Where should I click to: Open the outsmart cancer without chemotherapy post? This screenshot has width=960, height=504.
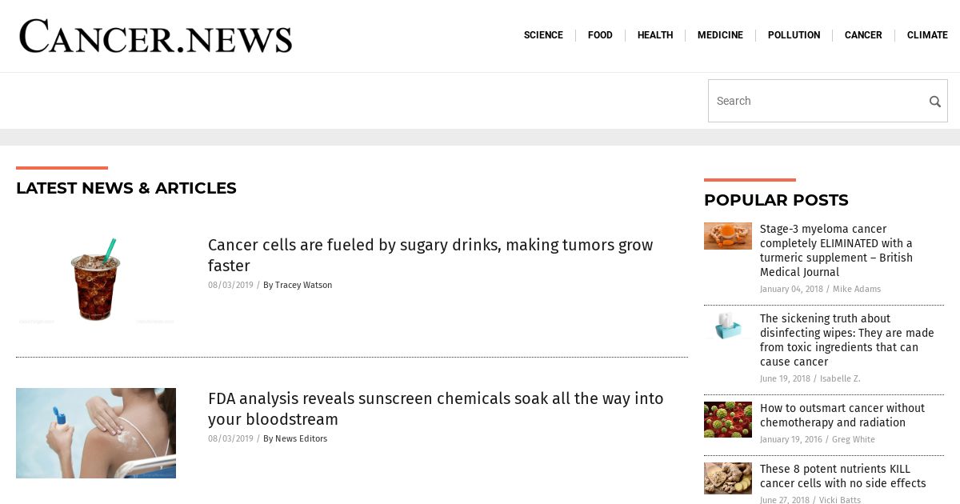pos(842,415)
